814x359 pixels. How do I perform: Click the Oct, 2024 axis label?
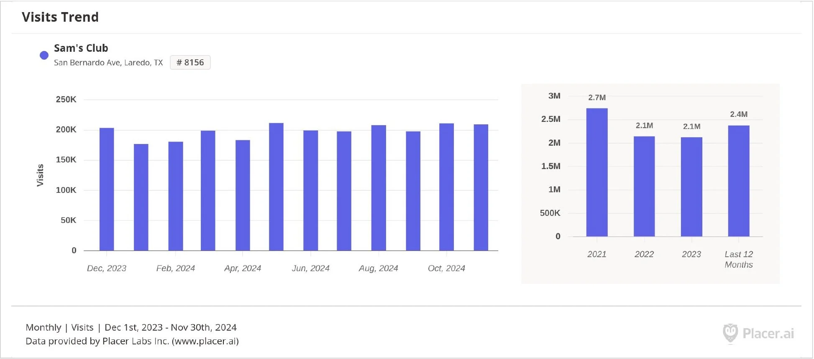point(446,268)
